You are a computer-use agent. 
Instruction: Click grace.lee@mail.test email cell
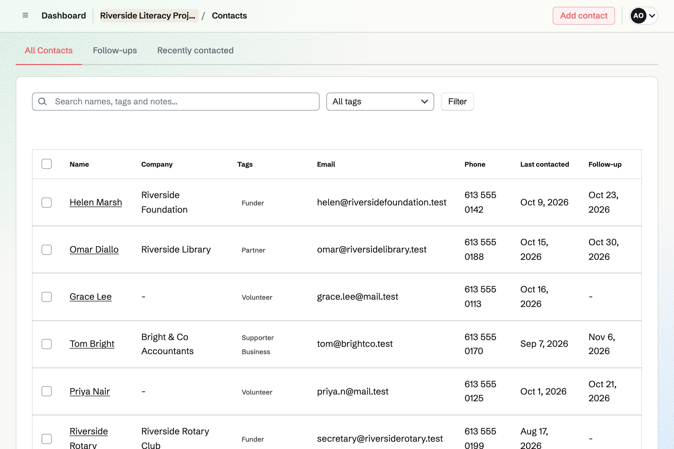357,297
